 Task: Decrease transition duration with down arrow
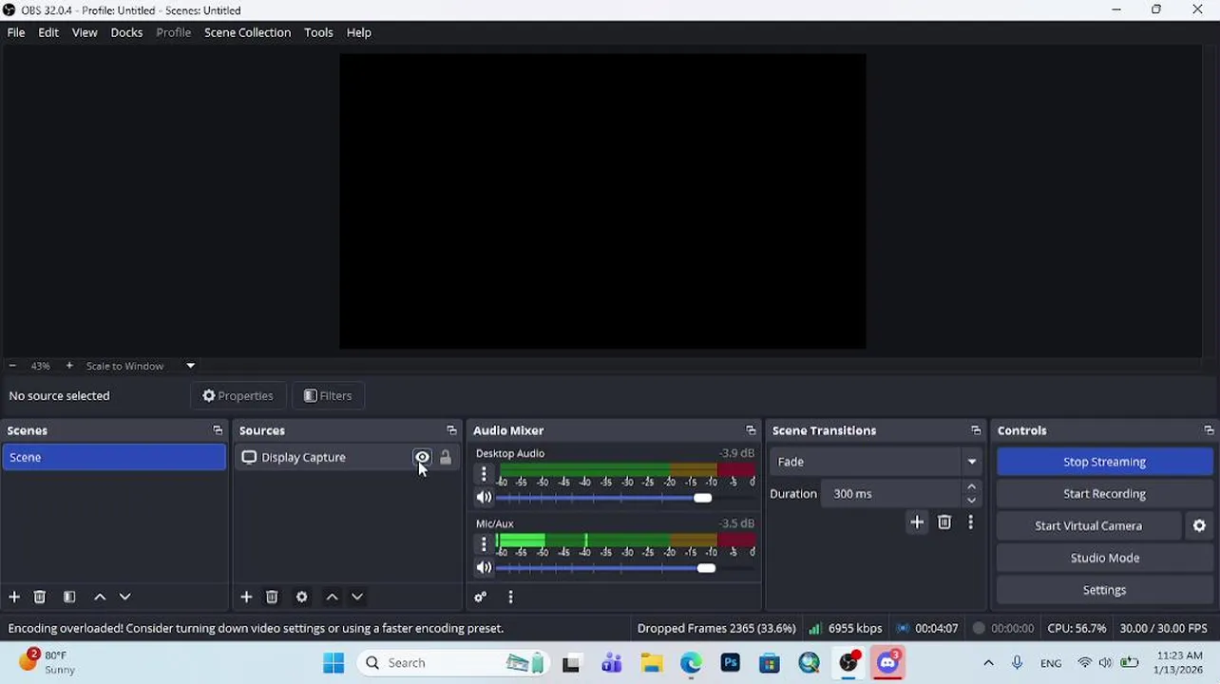point(971,501)
